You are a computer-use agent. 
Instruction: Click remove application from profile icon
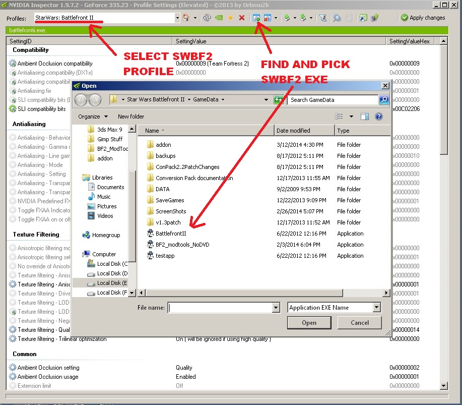click(x=267, y=18)
